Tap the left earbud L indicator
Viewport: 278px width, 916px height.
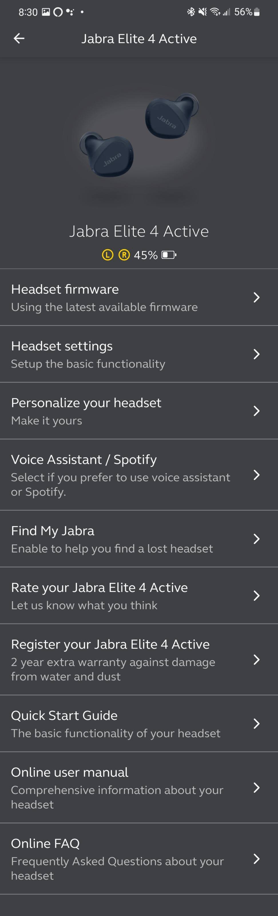point(108,255)
